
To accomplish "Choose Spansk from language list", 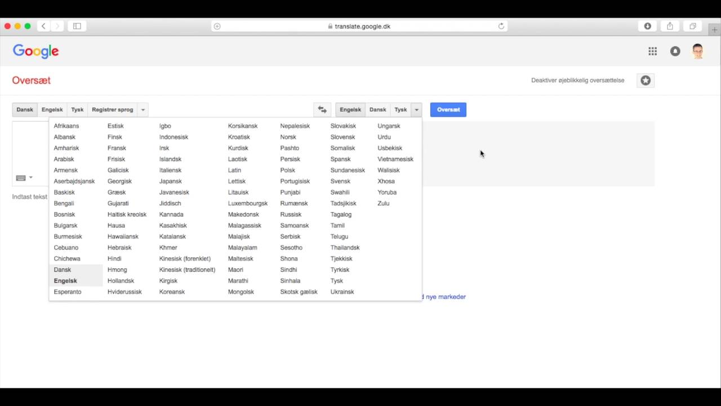I will click(x=340, y=159).
